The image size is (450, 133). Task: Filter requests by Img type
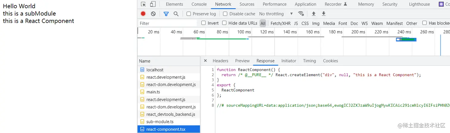click(x=316, y=23)
